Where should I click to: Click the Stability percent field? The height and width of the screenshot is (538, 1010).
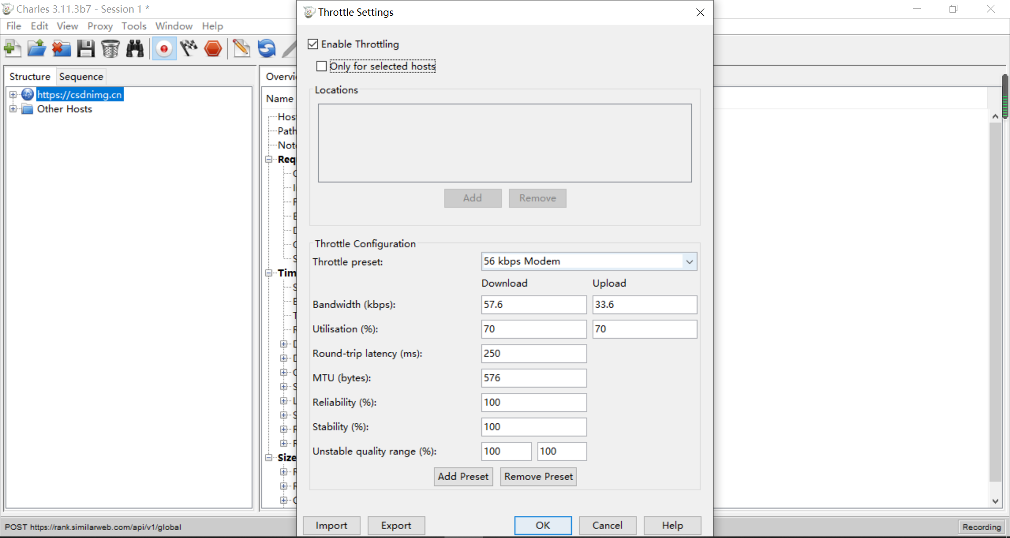[x=534, y=427]
